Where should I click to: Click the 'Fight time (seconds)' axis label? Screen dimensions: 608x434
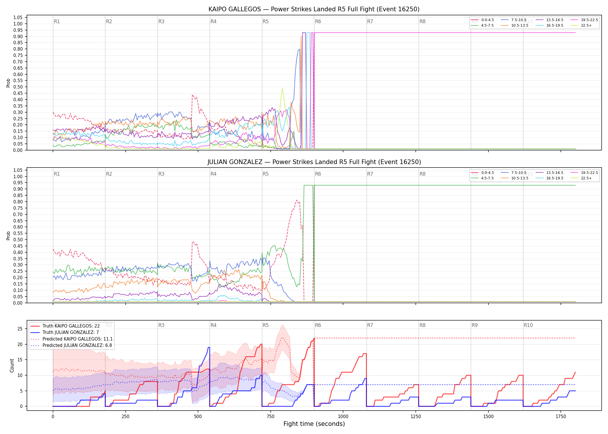coord(314,424)
